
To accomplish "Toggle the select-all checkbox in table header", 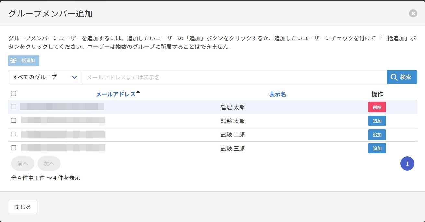I will 13,94.
